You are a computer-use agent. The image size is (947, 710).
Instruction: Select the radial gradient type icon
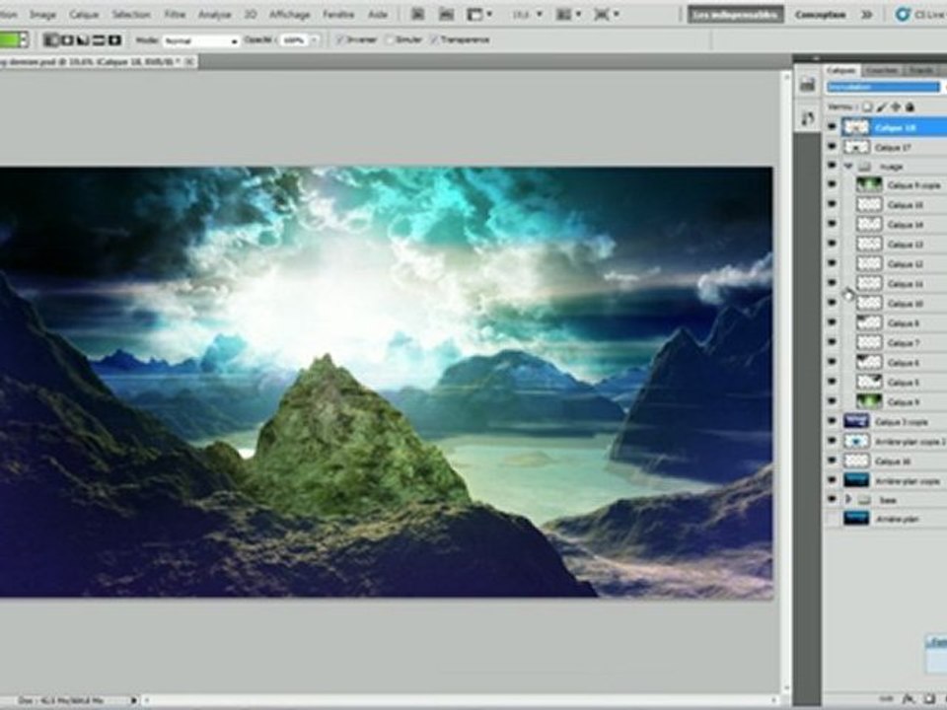67,40
